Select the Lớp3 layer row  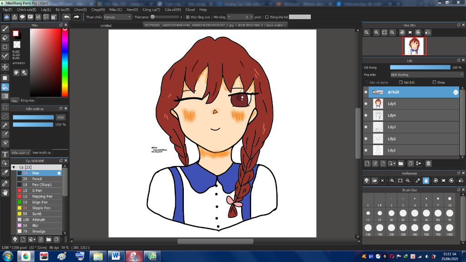(x=411, y=127)
